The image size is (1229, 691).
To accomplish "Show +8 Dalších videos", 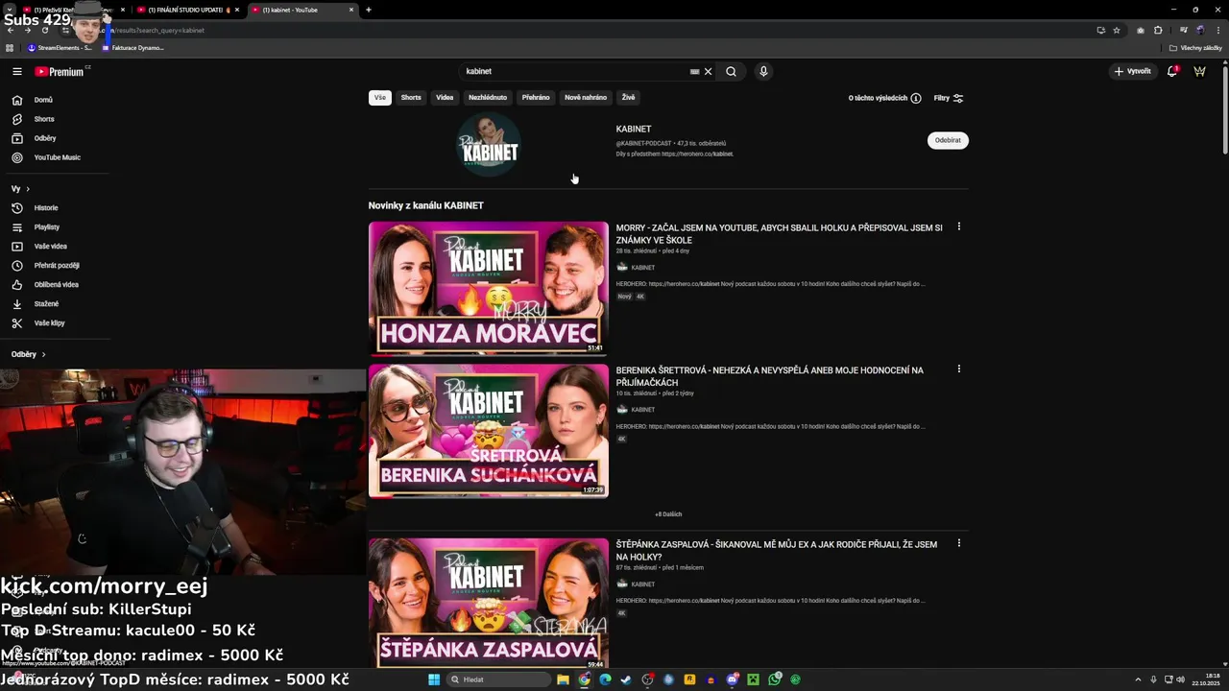I will point(668,514).
